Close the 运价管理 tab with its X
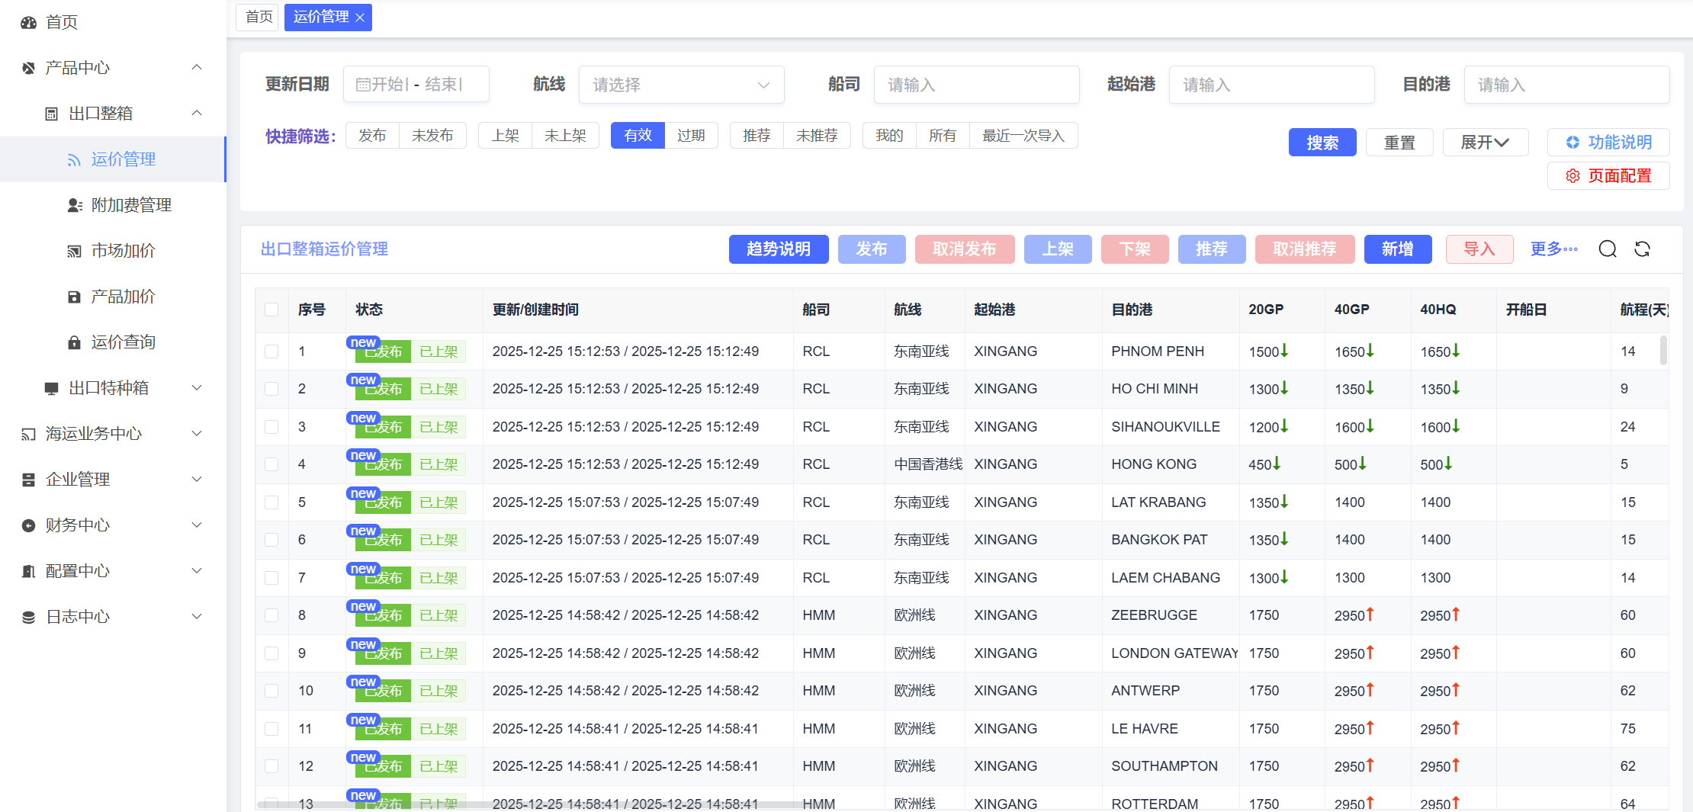The width and height of the screenshot is (1693, 812). tap(360, 18)
